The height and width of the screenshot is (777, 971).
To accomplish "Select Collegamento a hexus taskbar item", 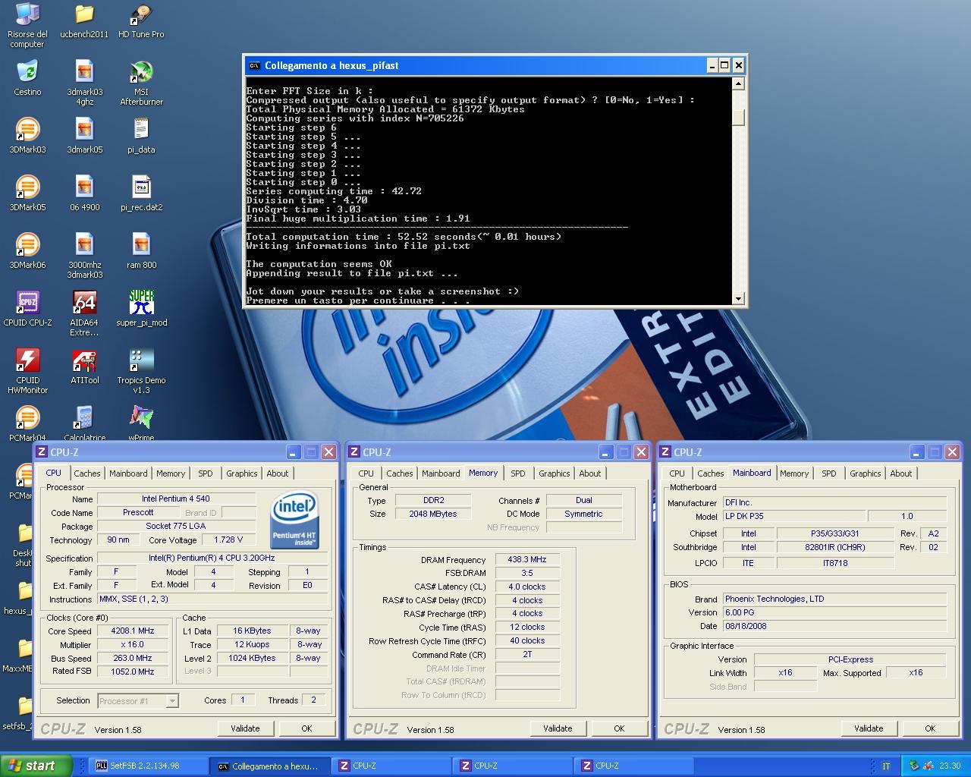I will click(x=271, y=766).
